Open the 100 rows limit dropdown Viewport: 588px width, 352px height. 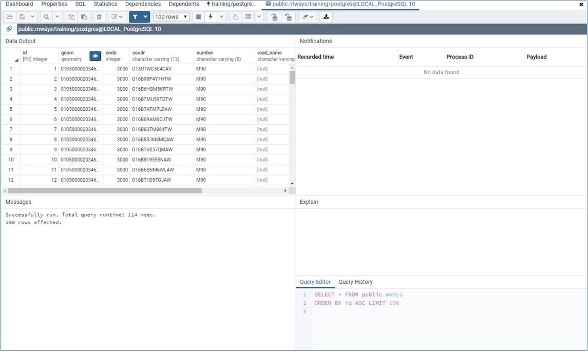[x=171, y=17]
